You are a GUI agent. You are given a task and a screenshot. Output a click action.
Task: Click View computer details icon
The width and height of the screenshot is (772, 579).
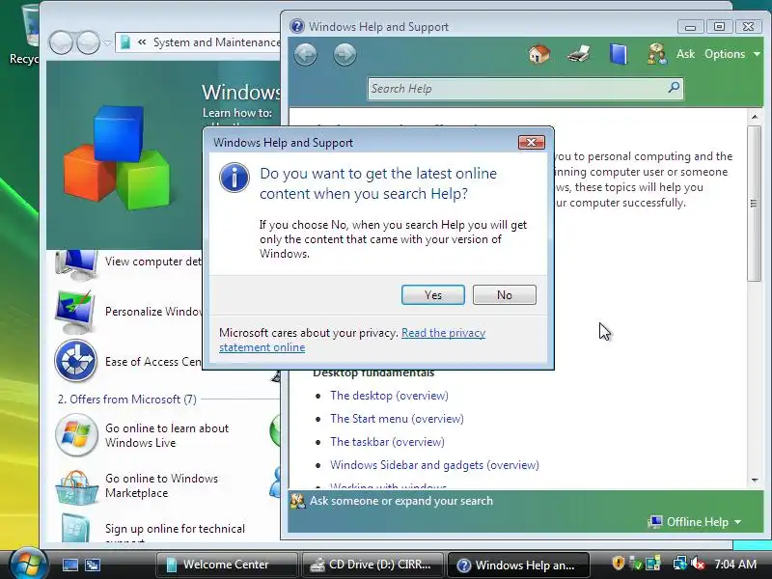(76, 263)
